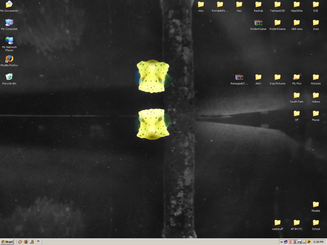327x245 pixels.
Task: Launch Firefox from the Quick Launch bar
Action: point(26,242)
